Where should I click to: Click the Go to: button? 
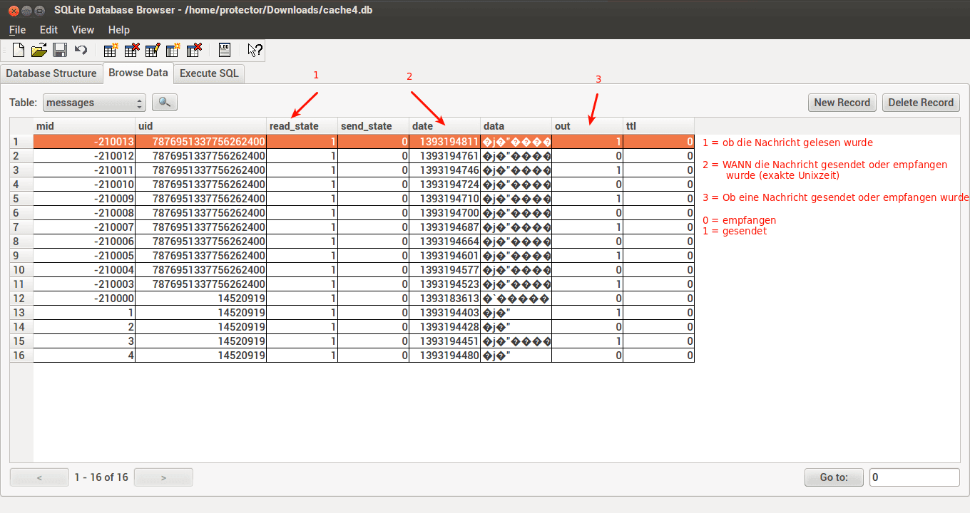834,477
